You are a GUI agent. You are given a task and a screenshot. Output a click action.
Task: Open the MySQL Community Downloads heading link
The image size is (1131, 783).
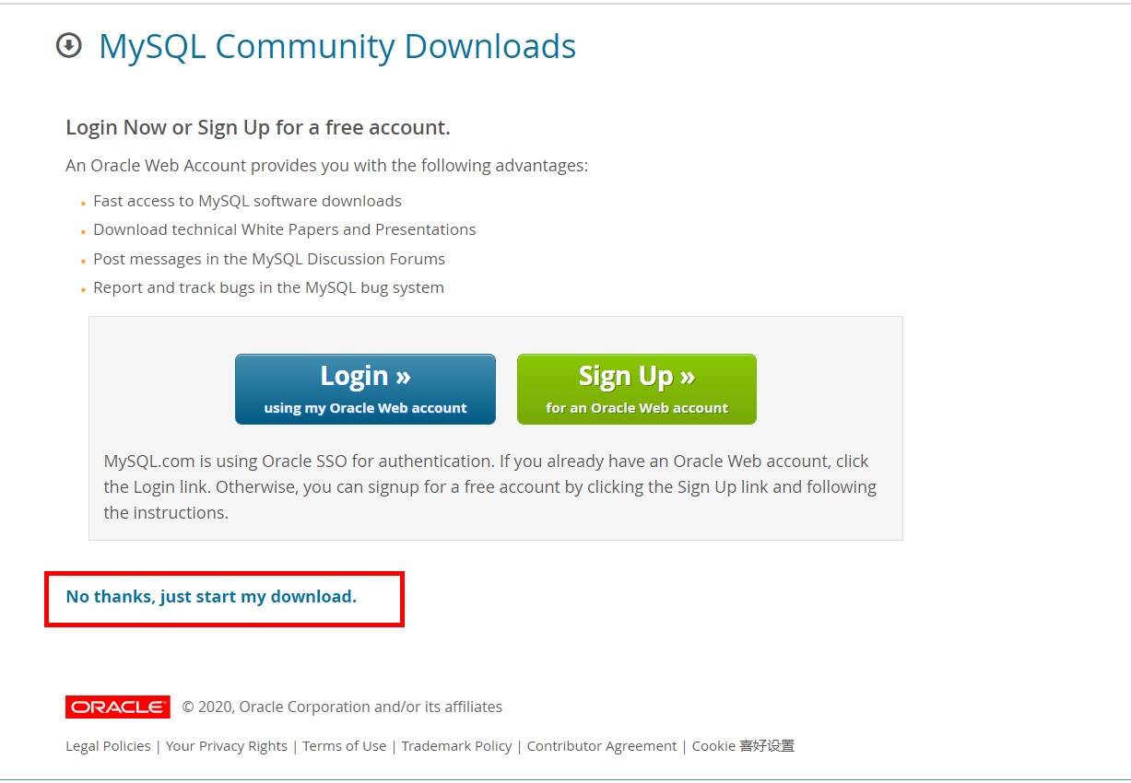click(x=337, y=46)
